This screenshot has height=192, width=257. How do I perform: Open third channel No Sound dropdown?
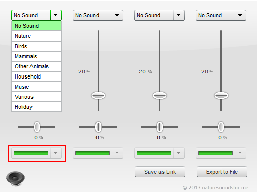coord(159,15)
